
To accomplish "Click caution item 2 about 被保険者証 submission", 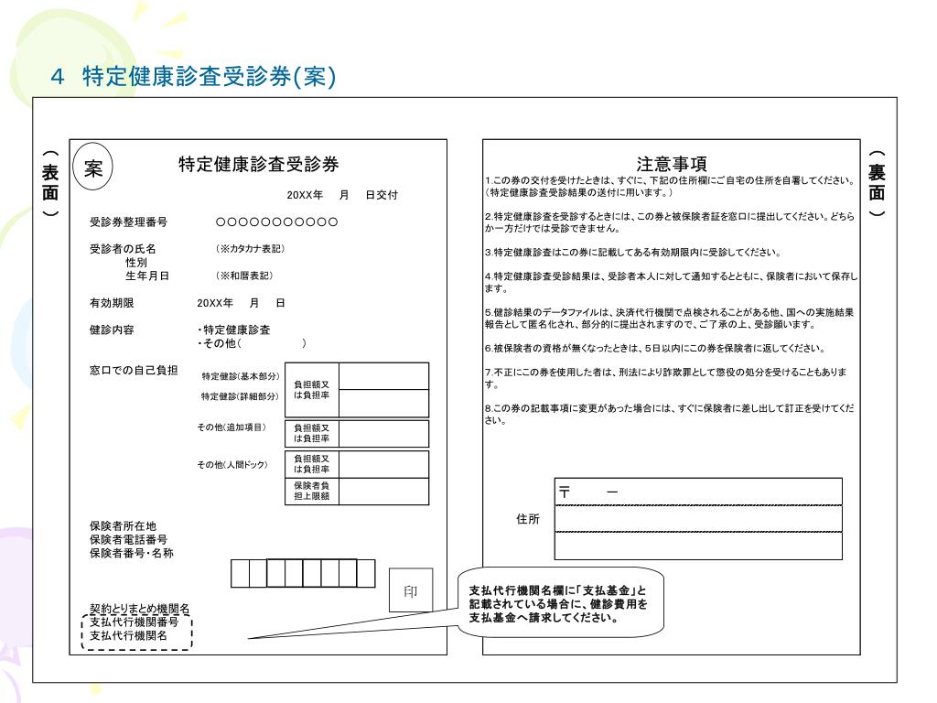I will pyautogui.click(x=669, y=222).
